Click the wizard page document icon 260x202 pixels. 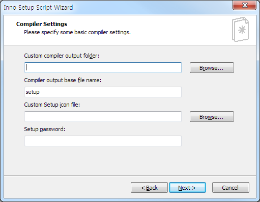click(x=240, y=29)
